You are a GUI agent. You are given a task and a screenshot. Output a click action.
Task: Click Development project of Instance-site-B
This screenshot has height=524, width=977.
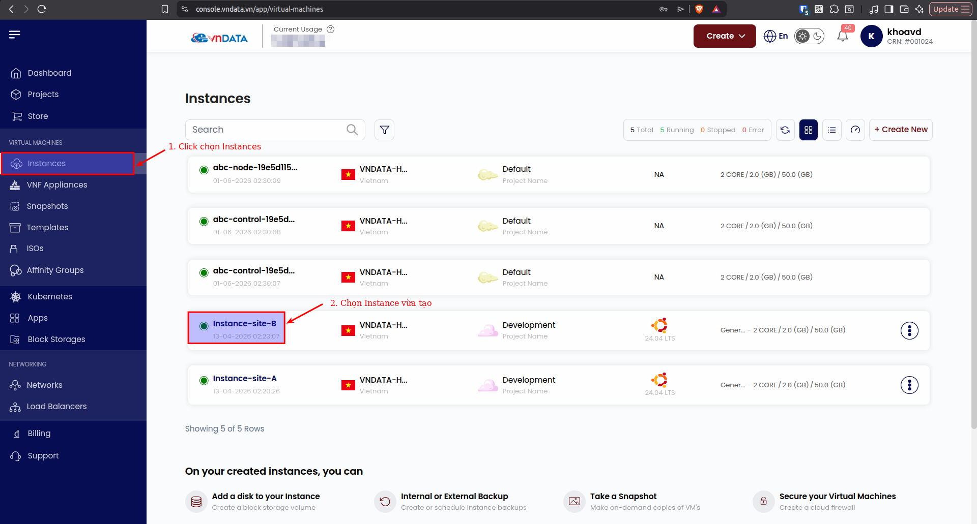click(x=529, y=325)
